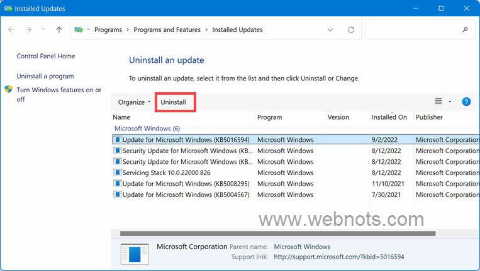The height and width of the screenshot is (271, 480).
Task: Open the Programs breadcrumb
Action: coord(108,29)
